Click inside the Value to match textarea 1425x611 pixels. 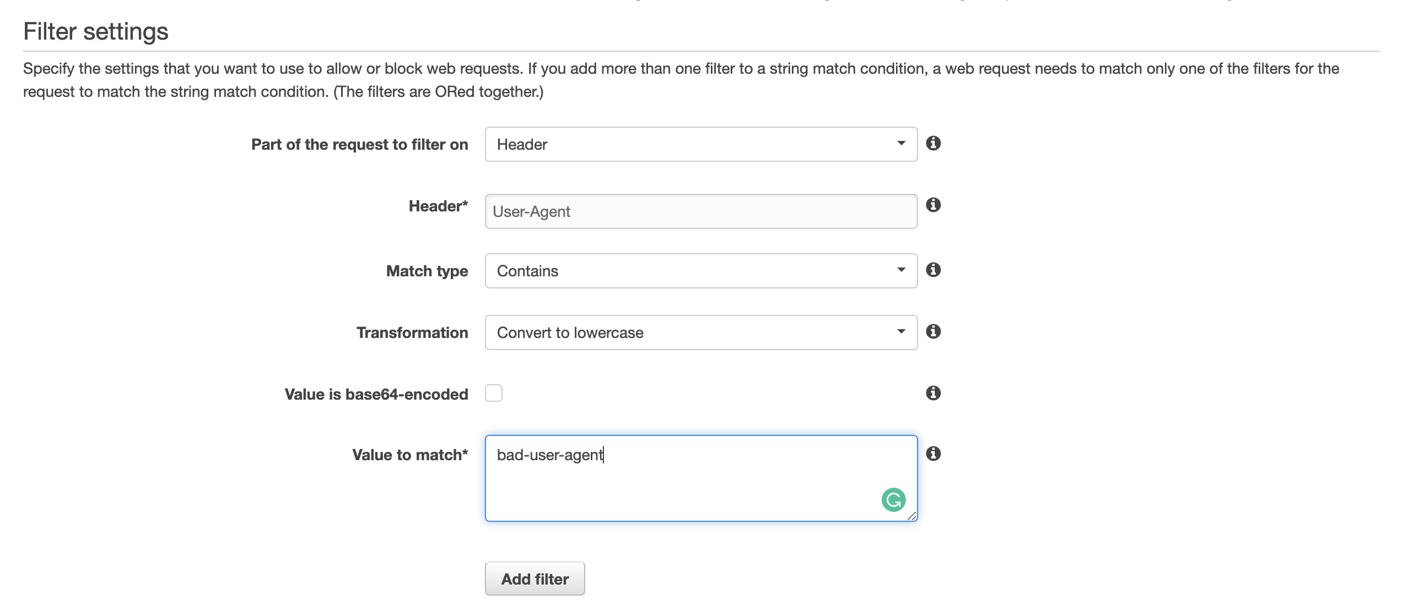pyautogui.click(x=701, y=478)
